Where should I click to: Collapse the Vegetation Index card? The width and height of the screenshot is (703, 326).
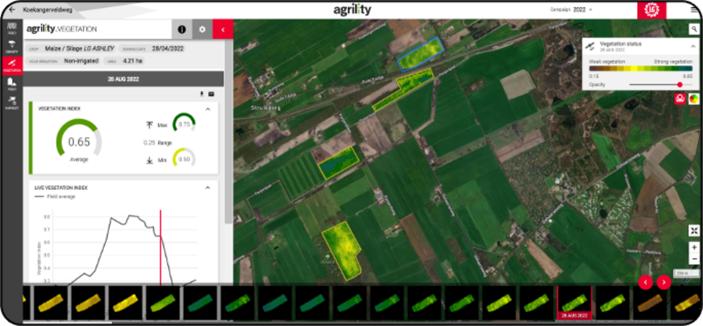coord(208,108)
